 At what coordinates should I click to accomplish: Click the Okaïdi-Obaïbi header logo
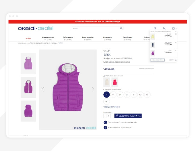(36, 28)
